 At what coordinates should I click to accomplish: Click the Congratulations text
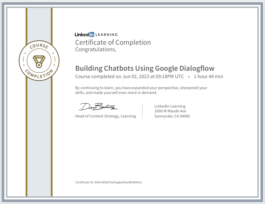(x=96, y=49)
